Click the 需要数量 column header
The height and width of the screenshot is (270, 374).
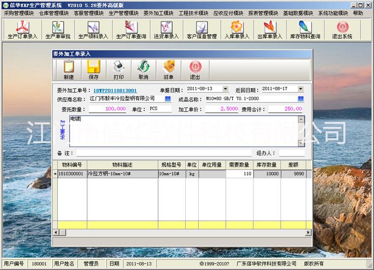(x=239, y=165)
